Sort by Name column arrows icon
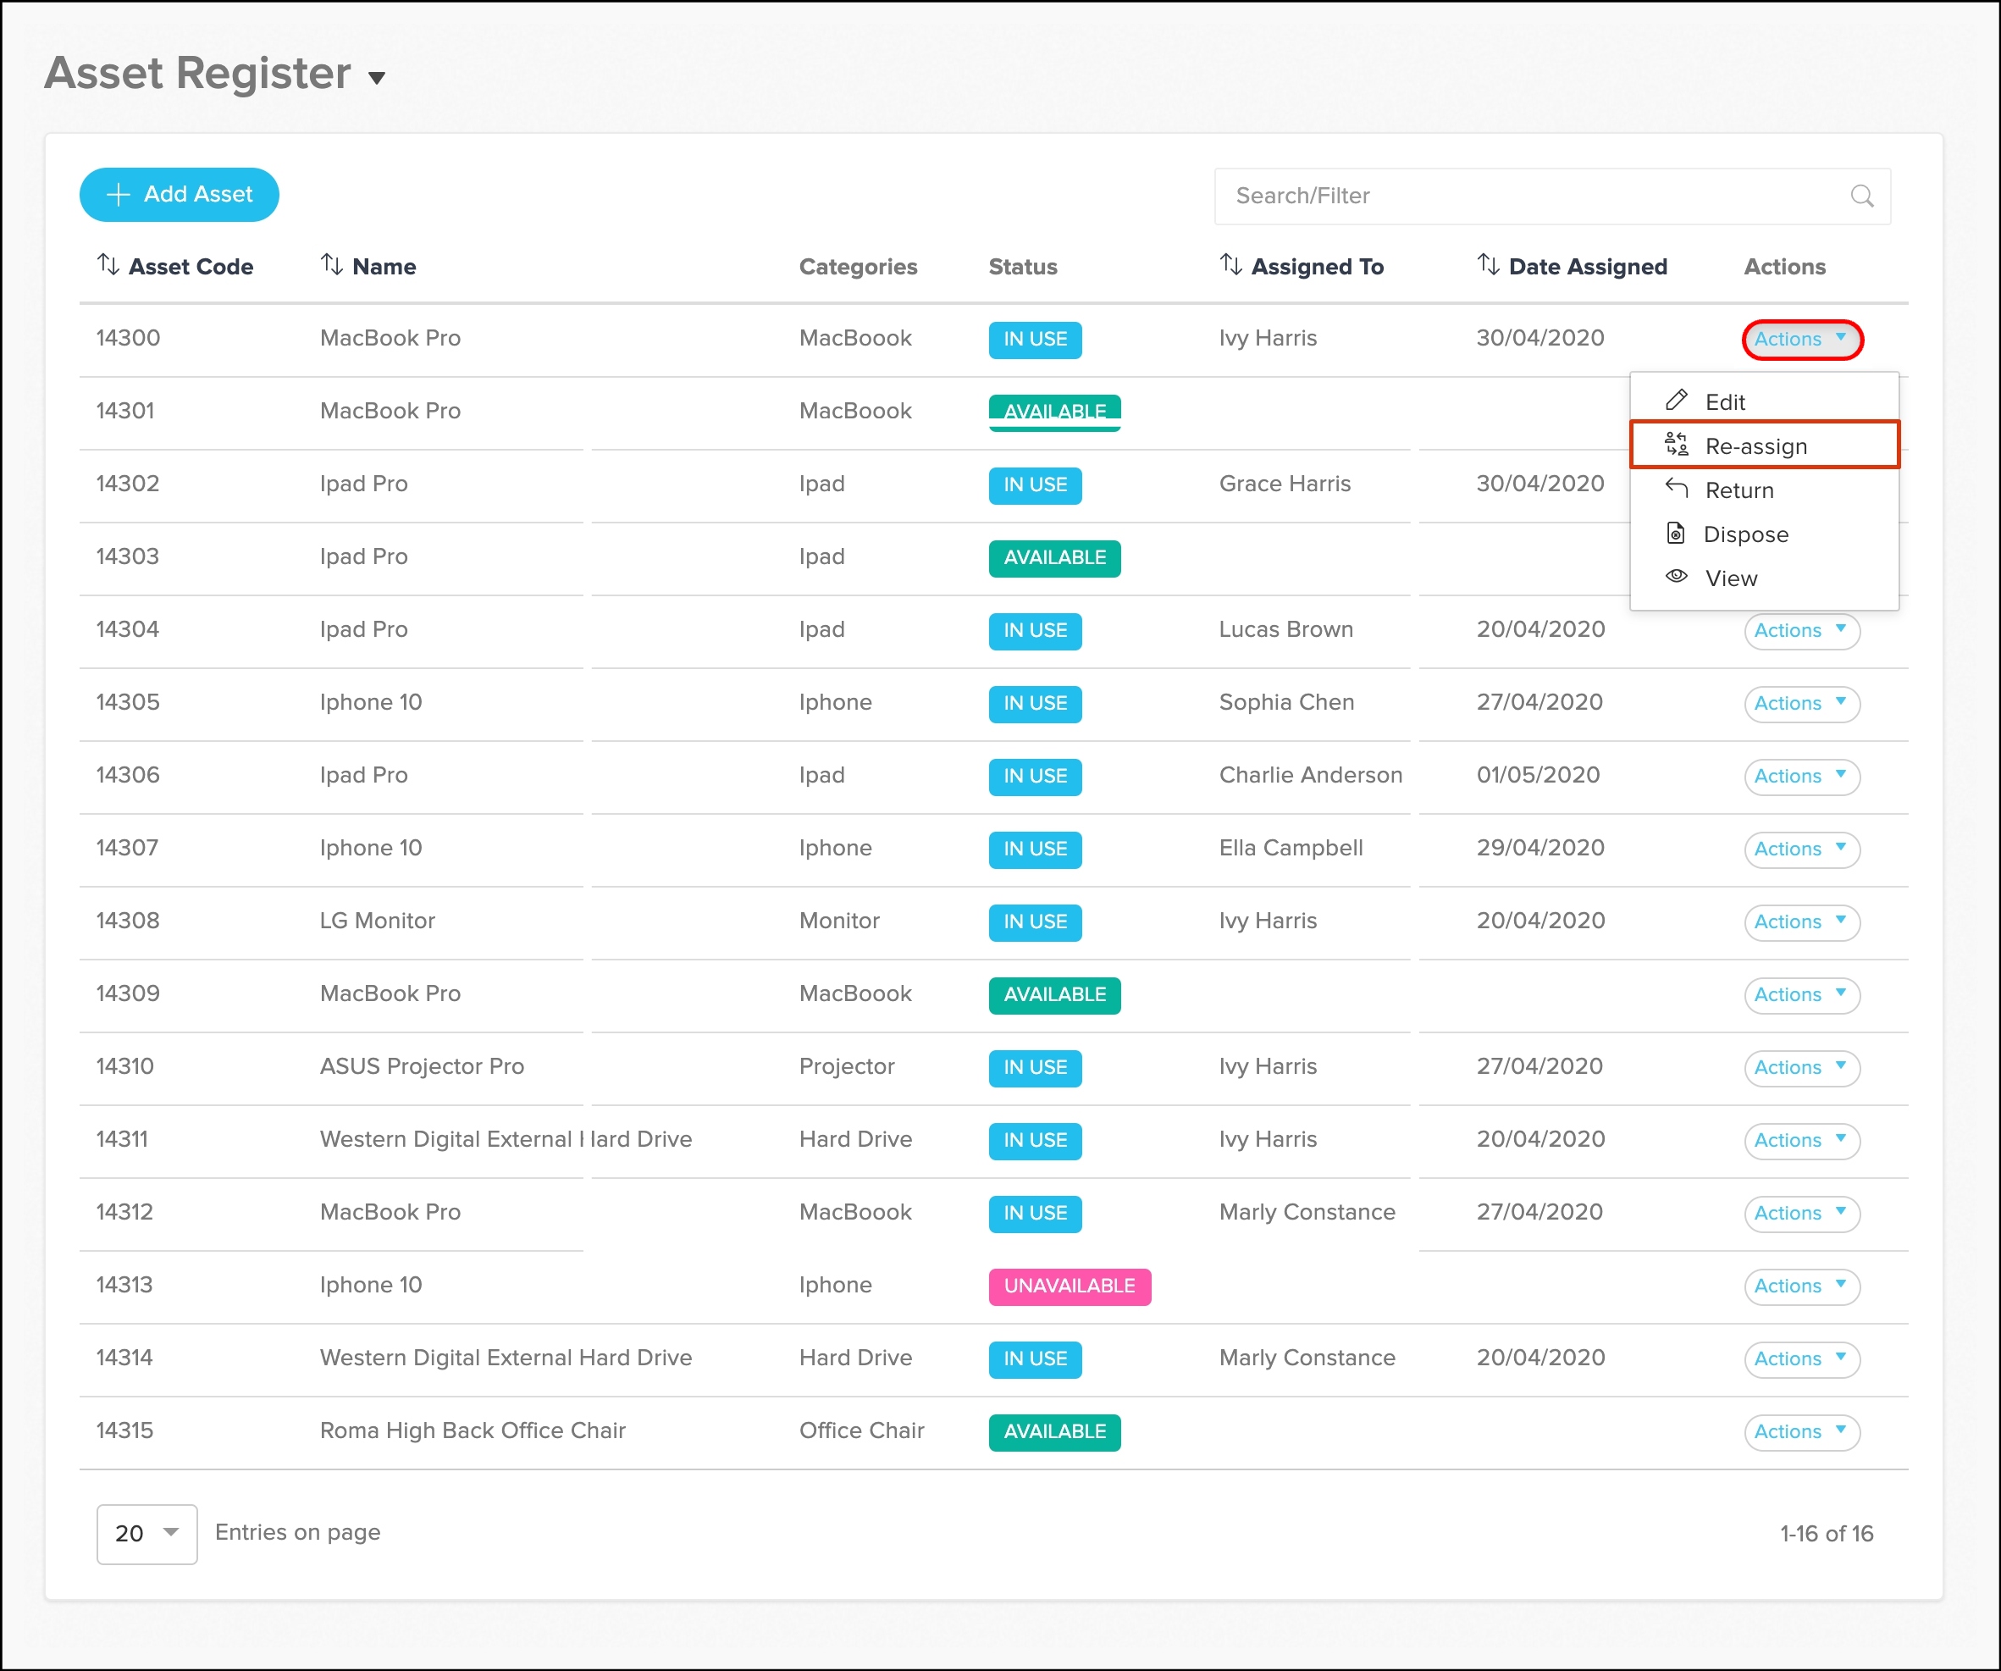Image resolution: width=2001 pixels, height=1671 pixels. 330,265
